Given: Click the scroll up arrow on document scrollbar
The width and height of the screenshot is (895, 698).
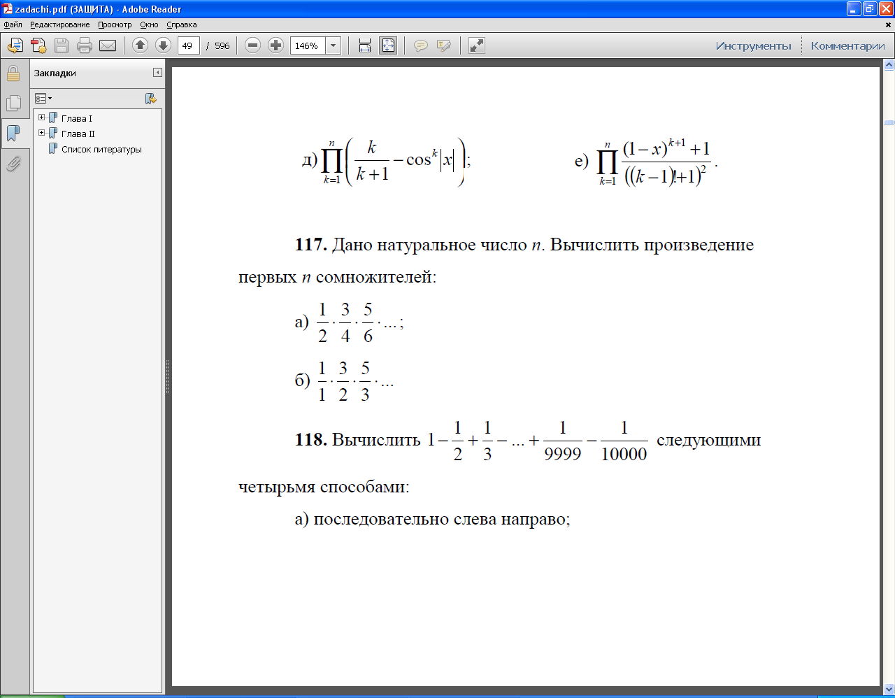Looking at the screenshot, I should [889, 66].
